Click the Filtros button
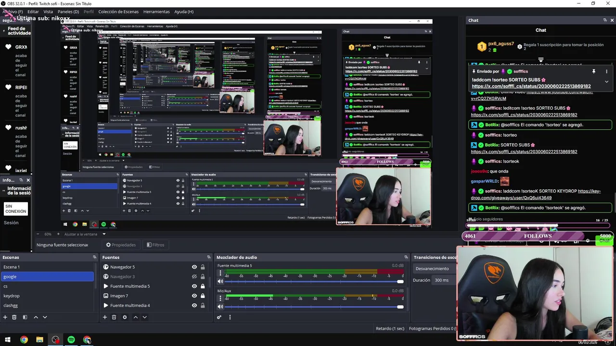Viewport: 616px width, 346px height. (x=156, y=245)
